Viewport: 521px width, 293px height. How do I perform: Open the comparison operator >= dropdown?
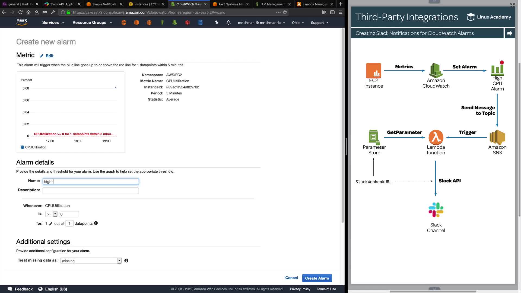pyautogui.click(x=51, y=214)
